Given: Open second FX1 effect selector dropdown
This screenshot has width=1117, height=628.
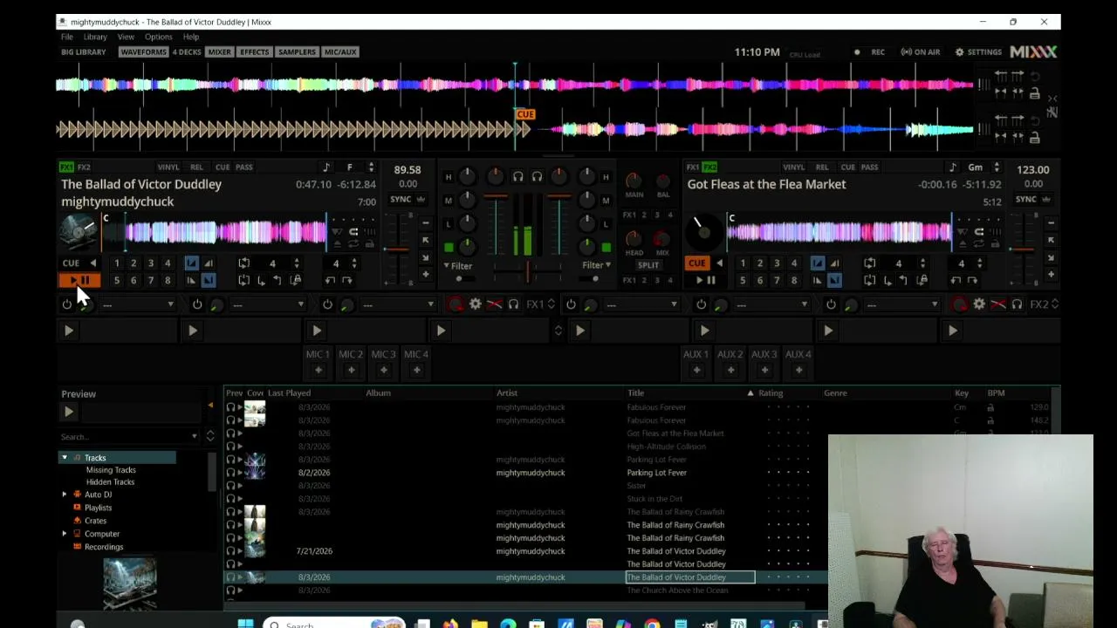Looking at the screenshot, I should click(x=268, y=304).
